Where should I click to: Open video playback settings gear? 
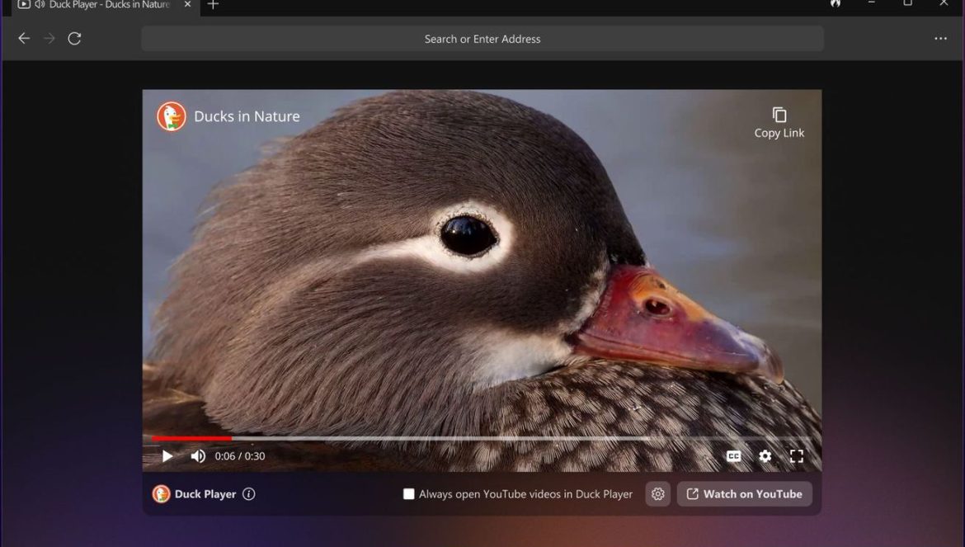[x=765, y=456]
